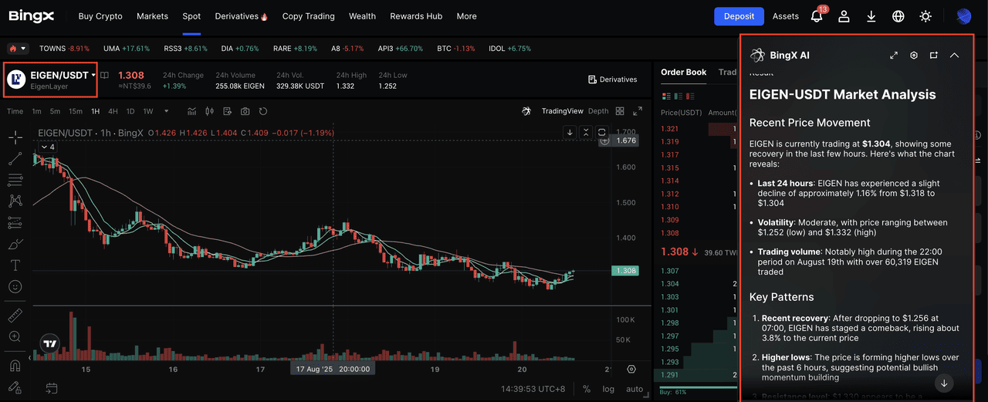988x402 pixels.
Task: Open the More menu in the top navigation
Action: 466,16
